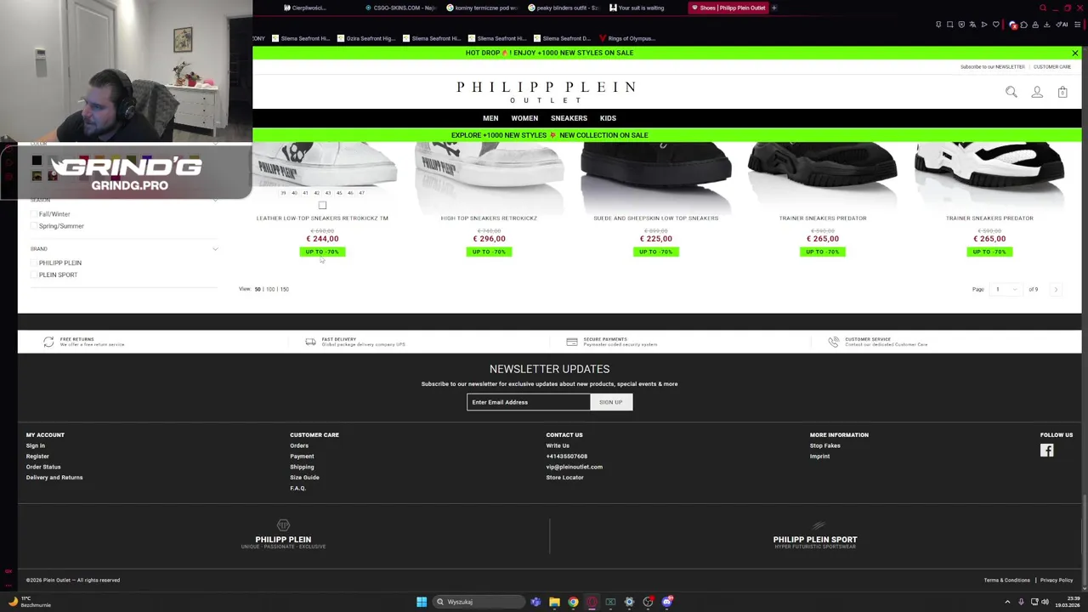Open the MEN menu
Screen dimensions: 1088x612
coord(490,118)
